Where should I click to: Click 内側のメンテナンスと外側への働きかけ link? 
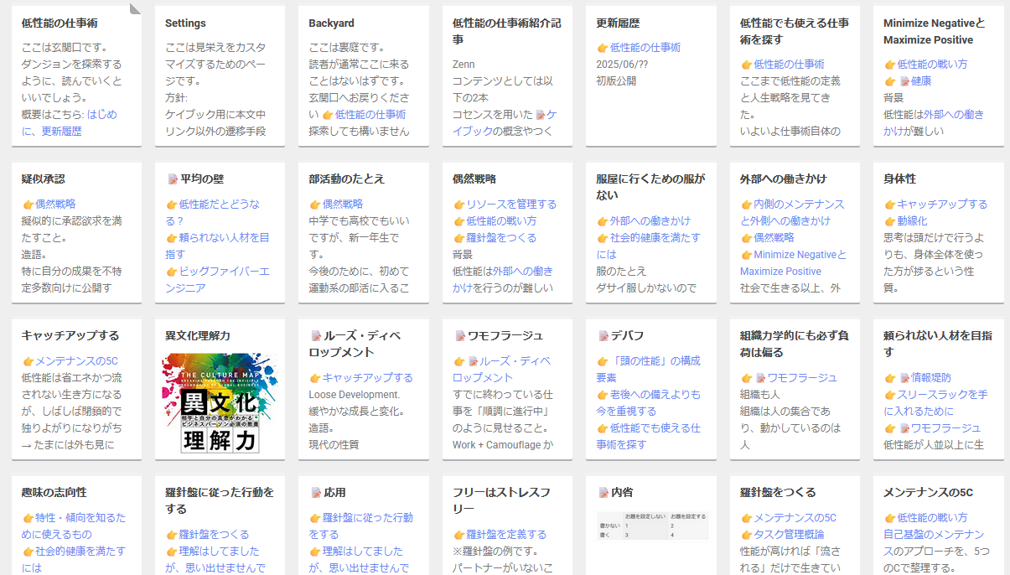(792, 212)
